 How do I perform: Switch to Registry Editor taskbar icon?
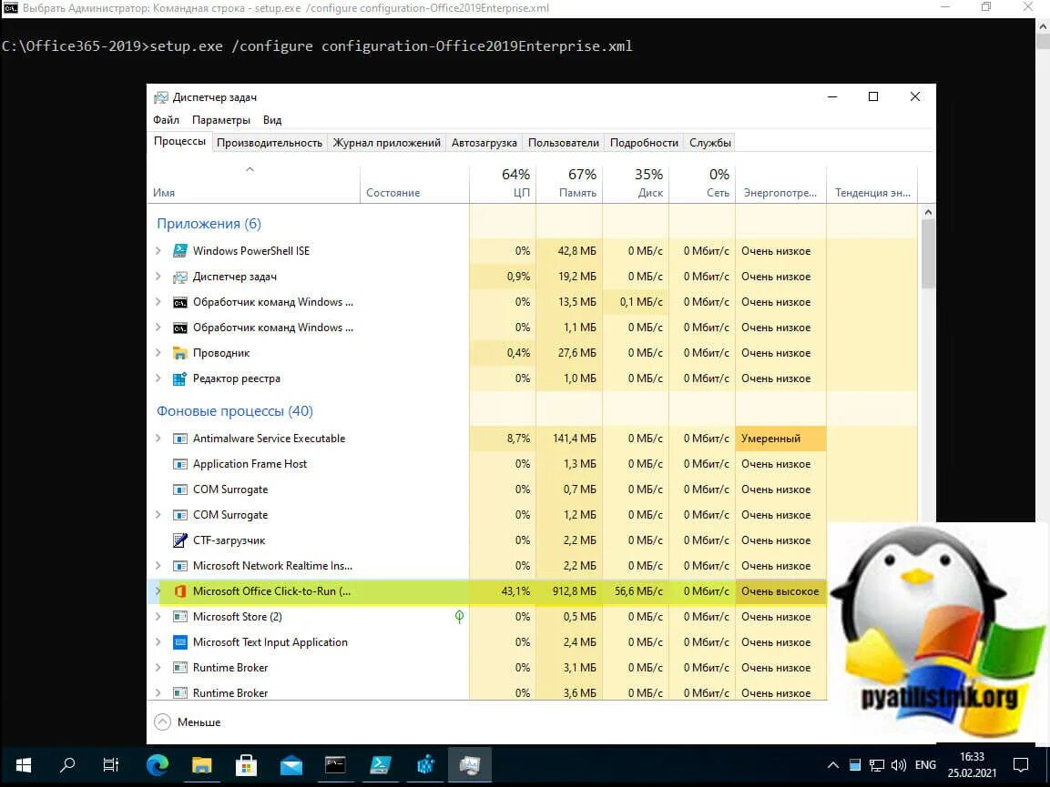click(425, 765)
